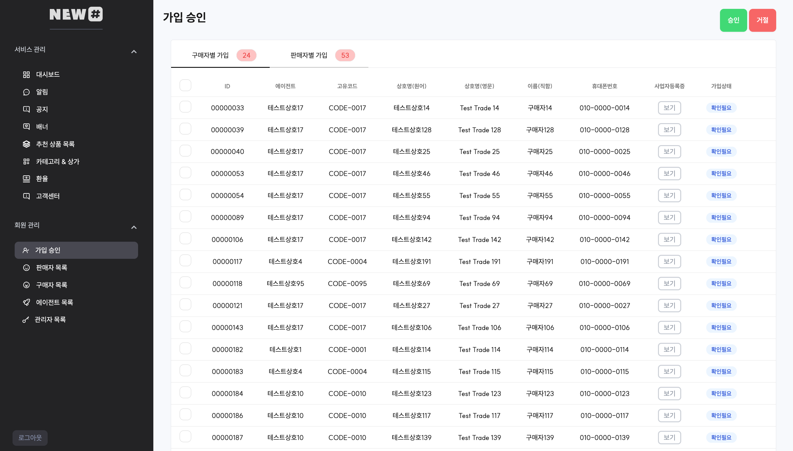Collapse the 서비스 관리 section chevron
The height and width of the screenshot is (451, 793).
134,52
